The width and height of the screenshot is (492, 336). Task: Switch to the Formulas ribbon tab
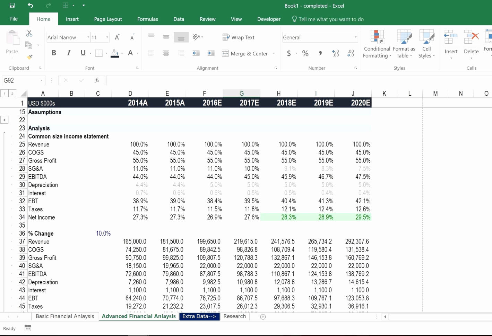pos(147,19)
